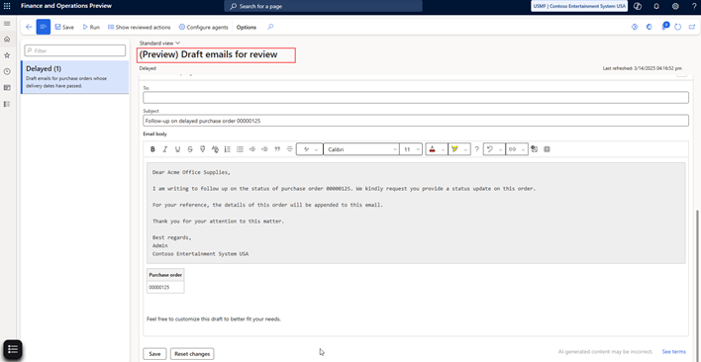
Task: Click the editor help question mark
Action: [x=476, y=149]
